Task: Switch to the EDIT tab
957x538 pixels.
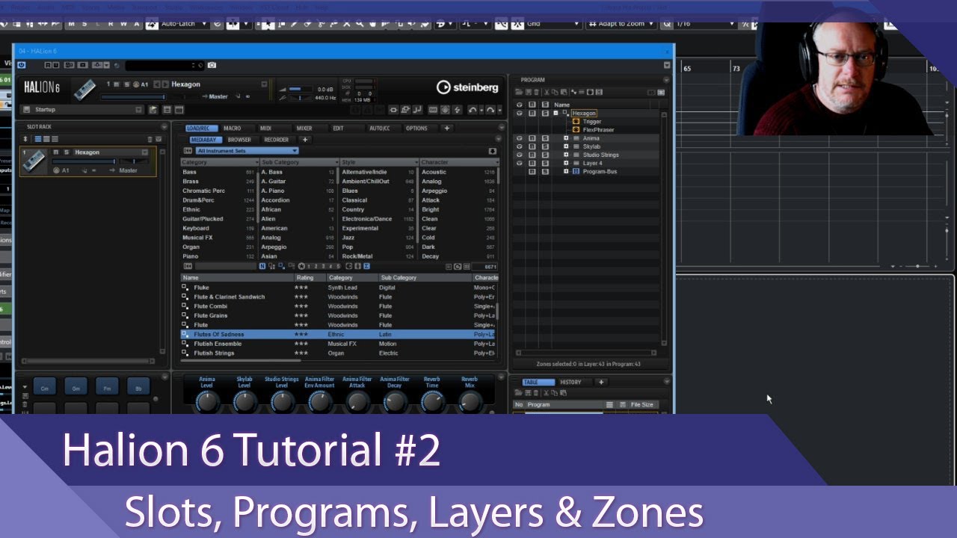Action: point(338,129)
